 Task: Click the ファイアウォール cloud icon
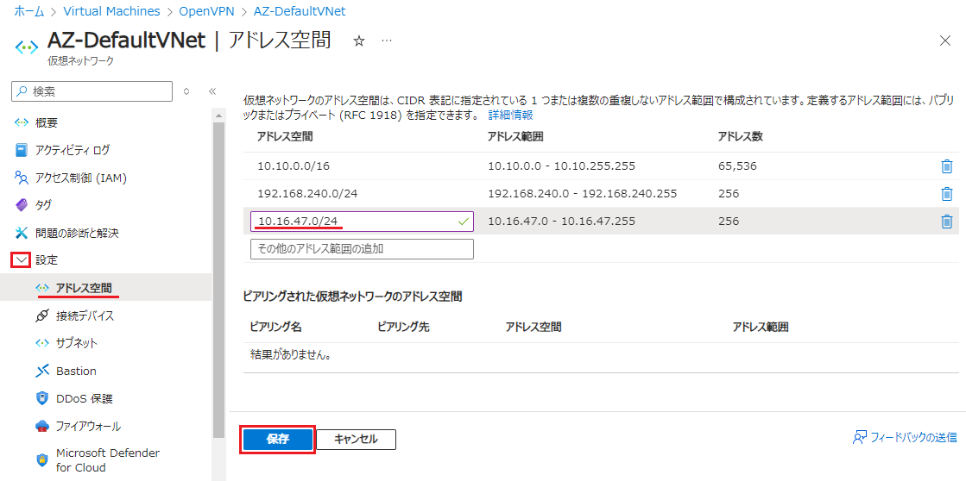coord(42,426)
